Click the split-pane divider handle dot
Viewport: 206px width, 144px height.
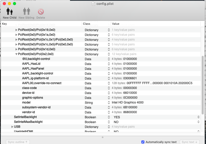pos(103,137)
